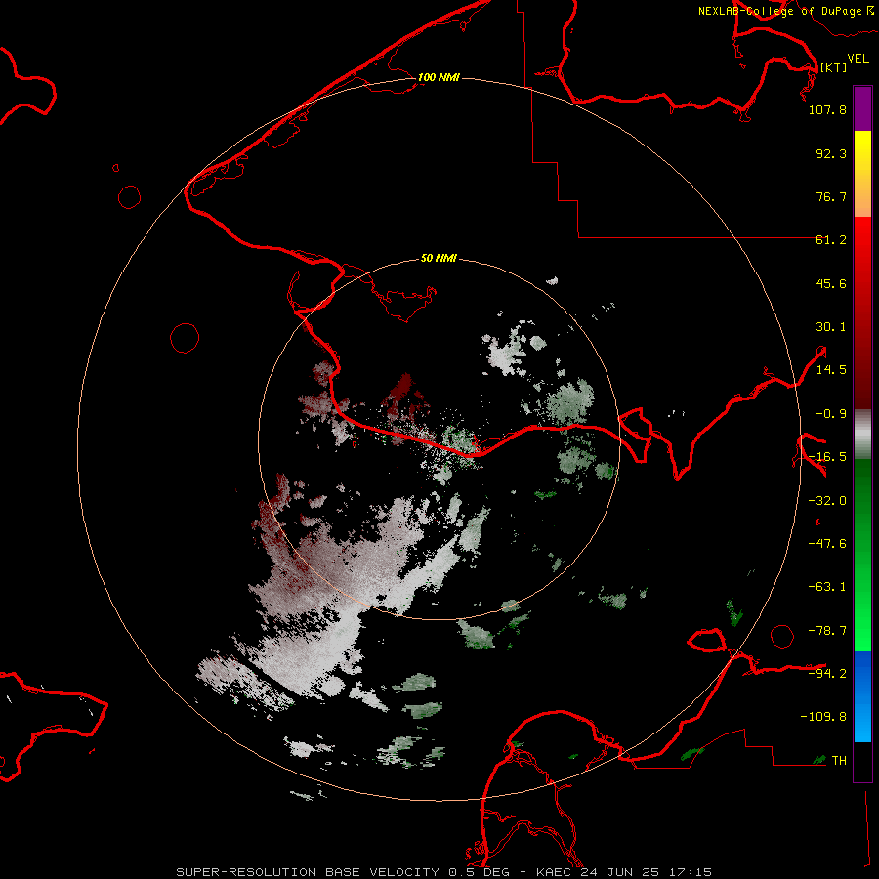Click the -63.1 velocity scale value
This screenshot has height=879, width=879.
pyautogui.click(x=827, y=587)
